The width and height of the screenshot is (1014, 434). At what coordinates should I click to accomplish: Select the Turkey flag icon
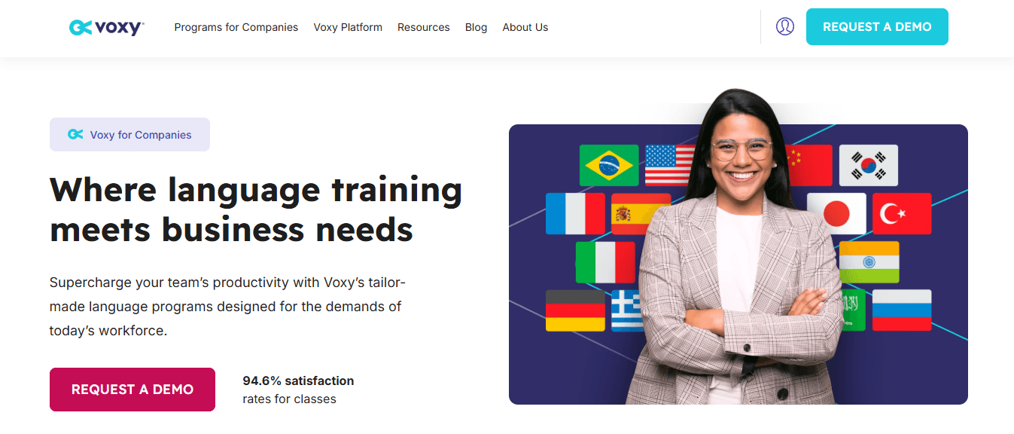(902, 214)
